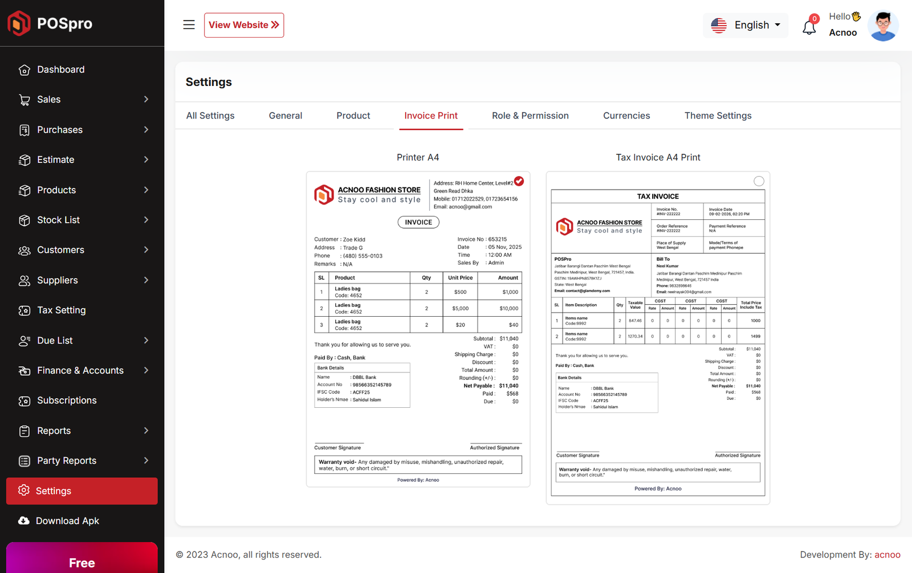
Task: Click the Tax Setting sidebar icon
Action: (x=24, y=310)
